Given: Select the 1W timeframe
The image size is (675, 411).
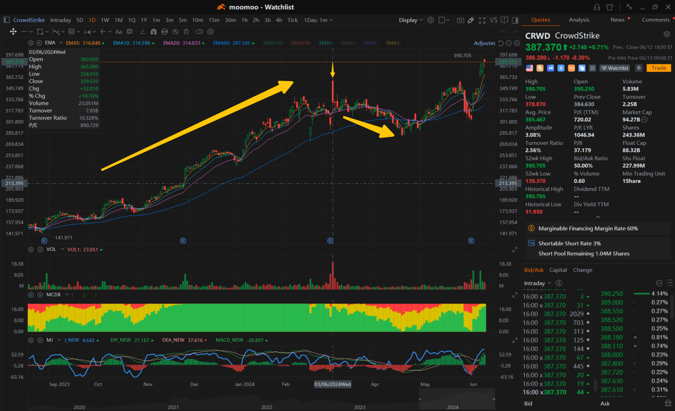Looking at the screenshot, I should tap(105, 20).
